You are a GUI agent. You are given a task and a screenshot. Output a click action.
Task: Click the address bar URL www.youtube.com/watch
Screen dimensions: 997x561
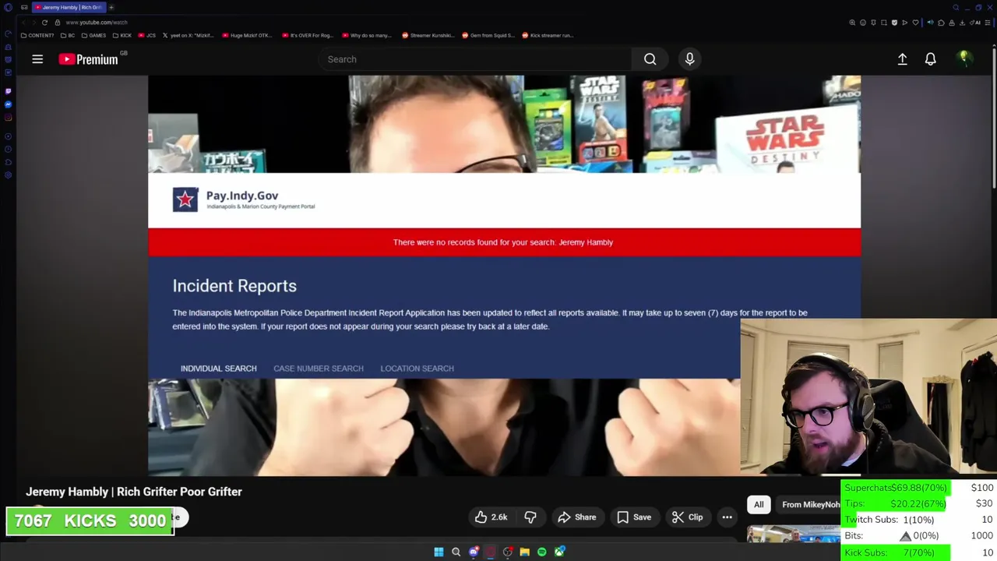pos(97,23)
